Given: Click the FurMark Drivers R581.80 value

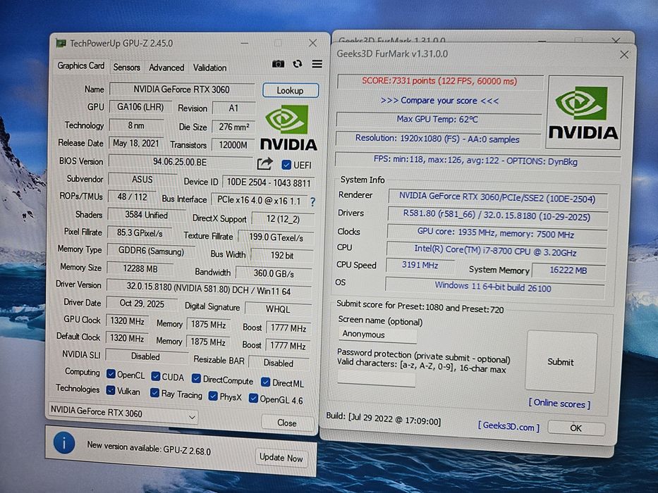Looking at the screenshot, I should click(497, 216).
